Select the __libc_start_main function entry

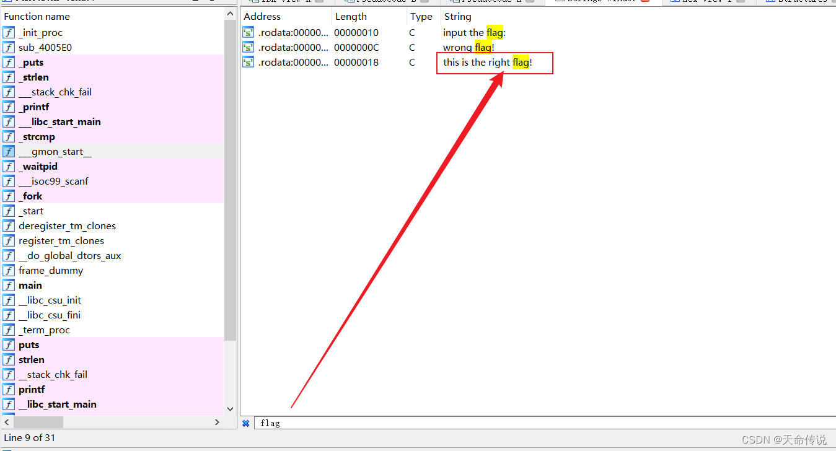(x=60, y=121)
